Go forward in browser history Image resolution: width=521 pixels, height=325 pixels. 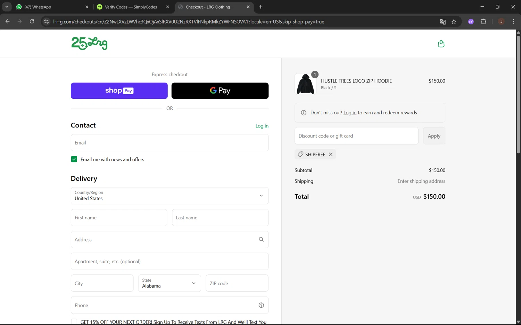(19, 21)
